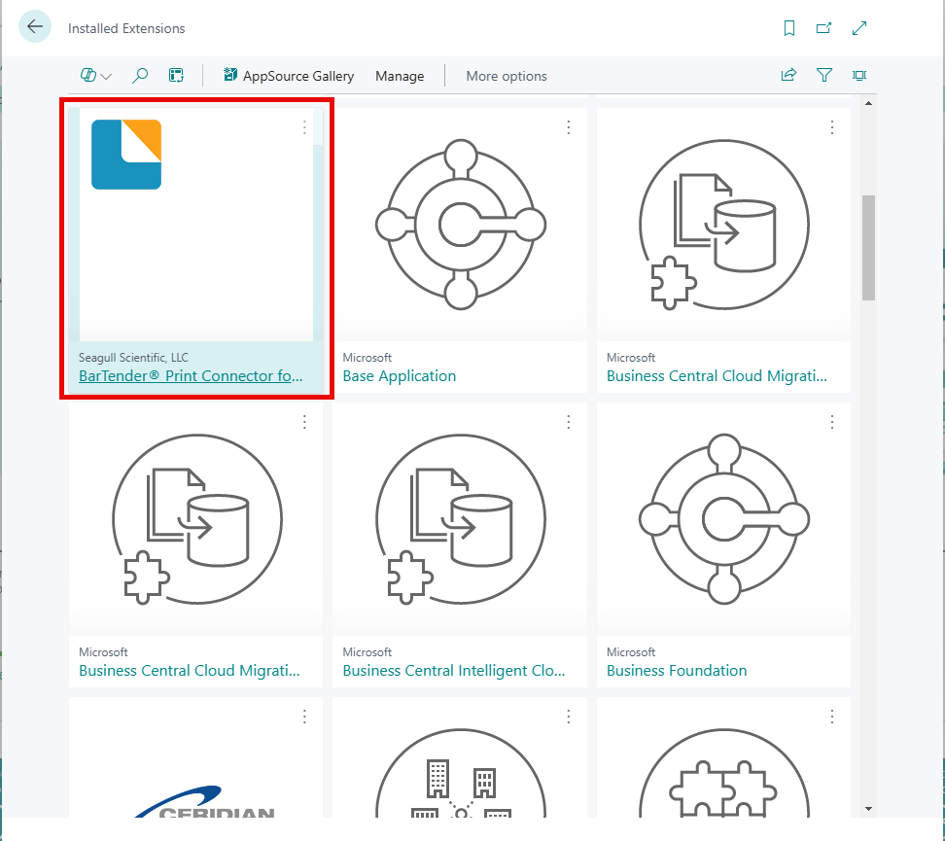Viewport: 945px width, 841px height.
Task: Expand the page to full screen
Action: point(859,28)
